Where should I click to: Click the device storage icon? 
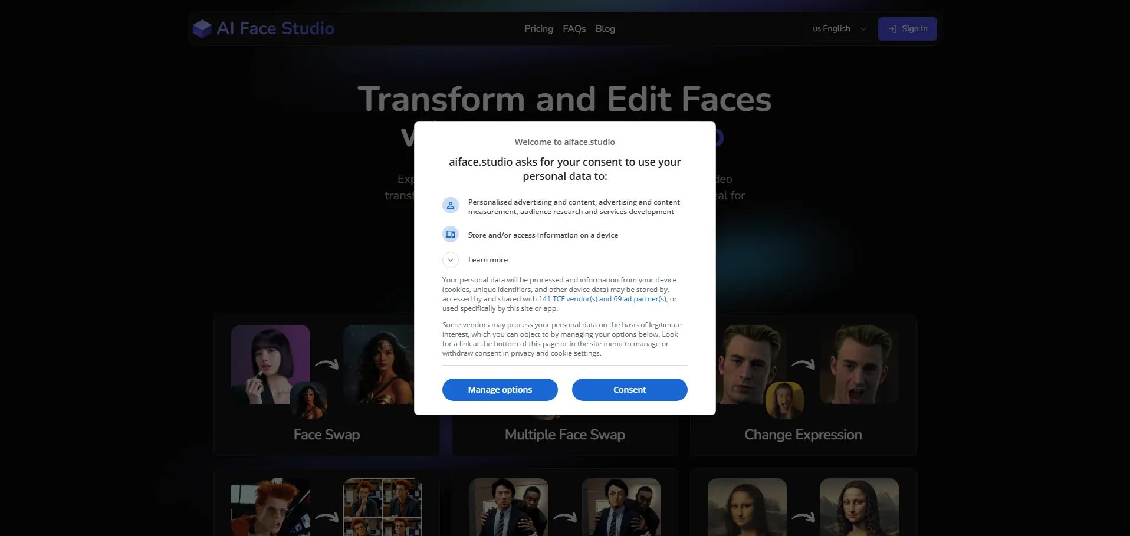click(451, 235)
